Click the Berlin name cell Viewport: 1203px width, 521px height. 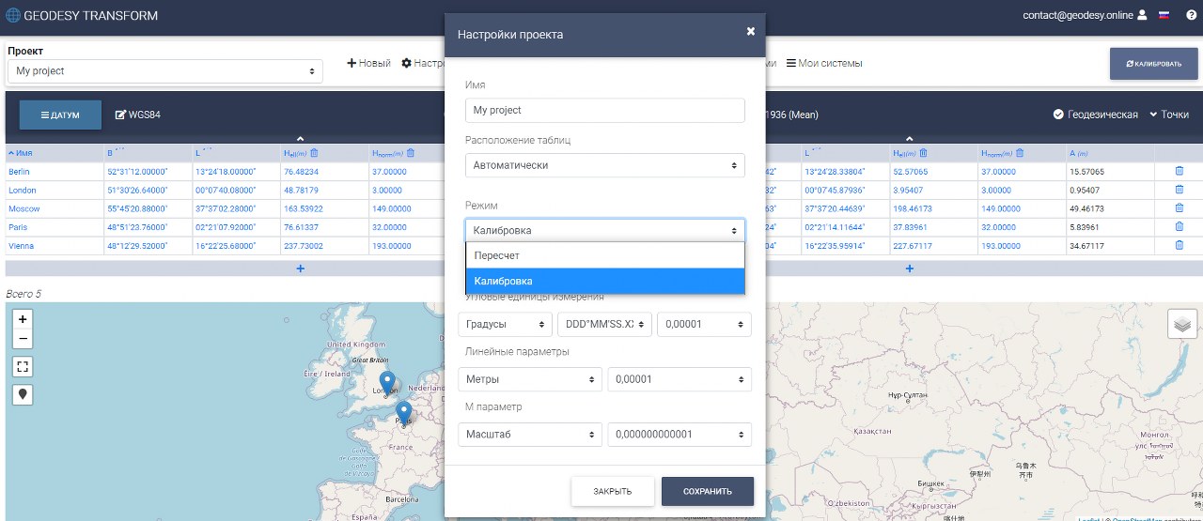coord(55,171)
